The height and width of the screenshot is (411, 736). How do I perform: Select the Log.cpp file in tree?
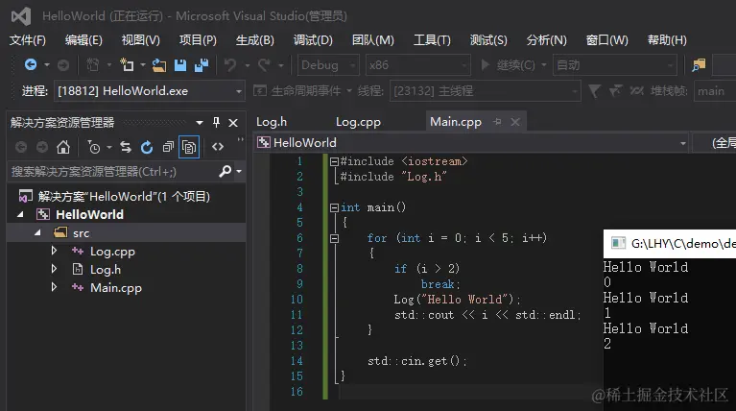(x=112, y=252)
